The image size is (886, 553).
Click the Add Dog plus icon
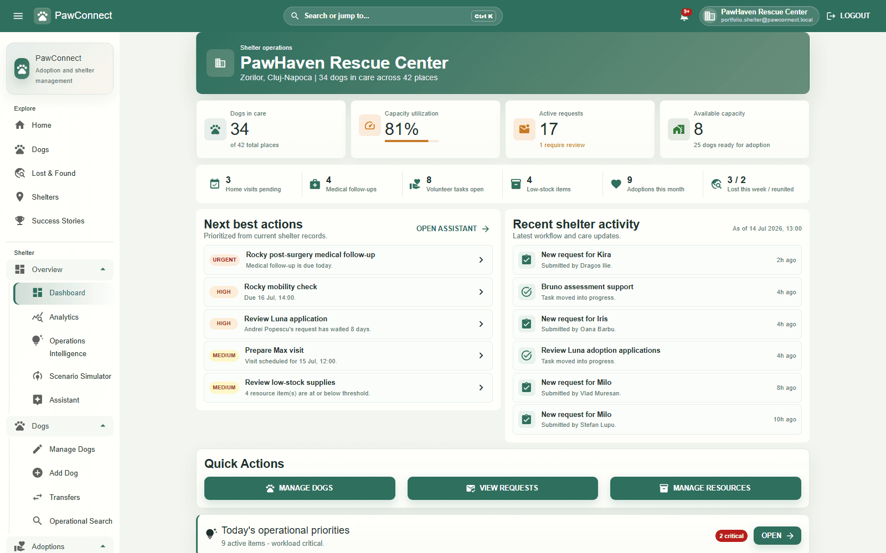click(38, 473)
